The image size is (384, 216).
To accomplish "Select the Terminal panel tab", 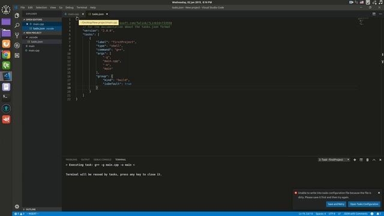I will [121, 160].
